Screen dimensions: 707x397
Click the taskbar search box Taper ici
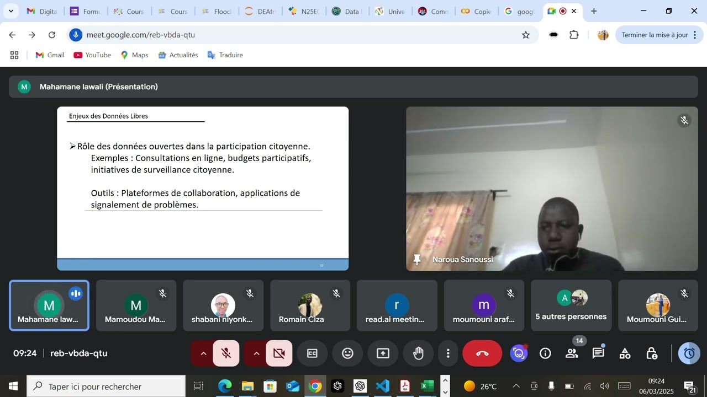tap(106, 386)
